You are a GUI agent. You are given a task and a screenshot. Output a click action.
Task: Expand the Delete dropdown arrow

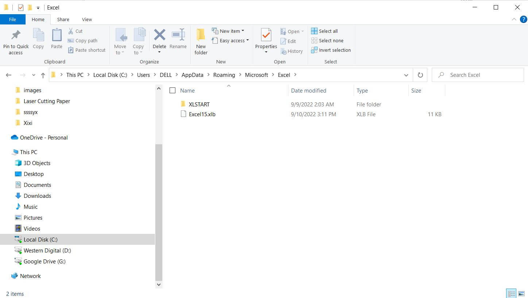[x=159, y=52]
